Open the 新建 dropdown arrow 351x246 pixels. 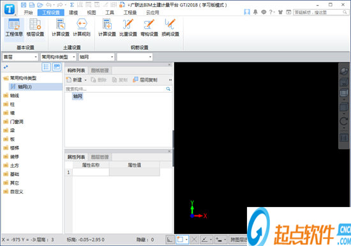click(86, 80)
